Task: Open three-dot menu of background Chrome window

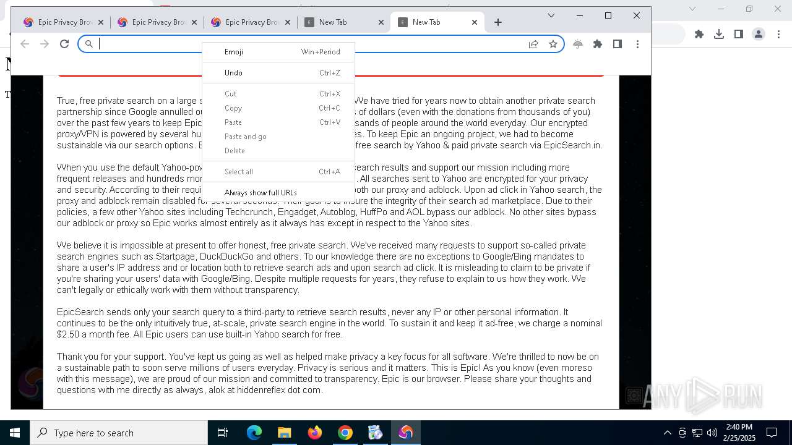Action: click(x=778, y=34)
